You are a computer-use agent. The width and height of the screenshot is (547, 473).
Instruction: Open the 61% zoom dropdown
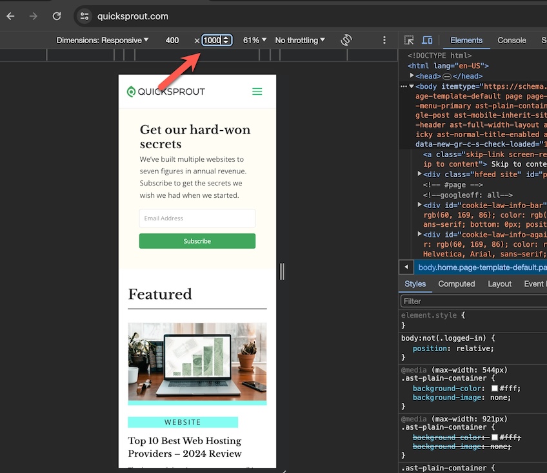254,41
